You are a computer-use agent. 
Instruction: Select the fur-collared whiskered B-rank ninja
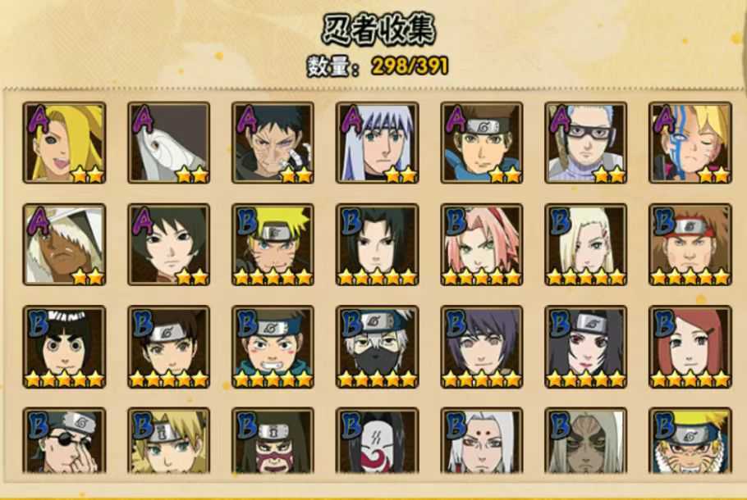coord(690,440)
